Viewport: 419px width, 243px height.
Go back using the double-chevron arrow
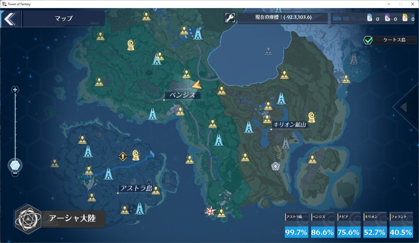(x=10, y=19)
